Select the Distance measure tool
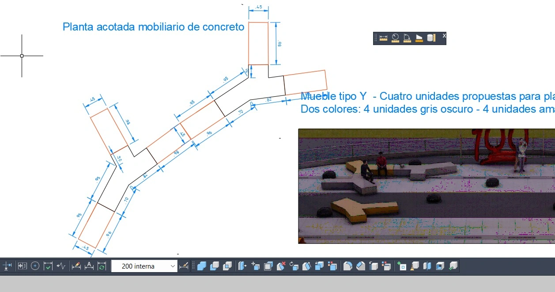 (x=383, y=38)
